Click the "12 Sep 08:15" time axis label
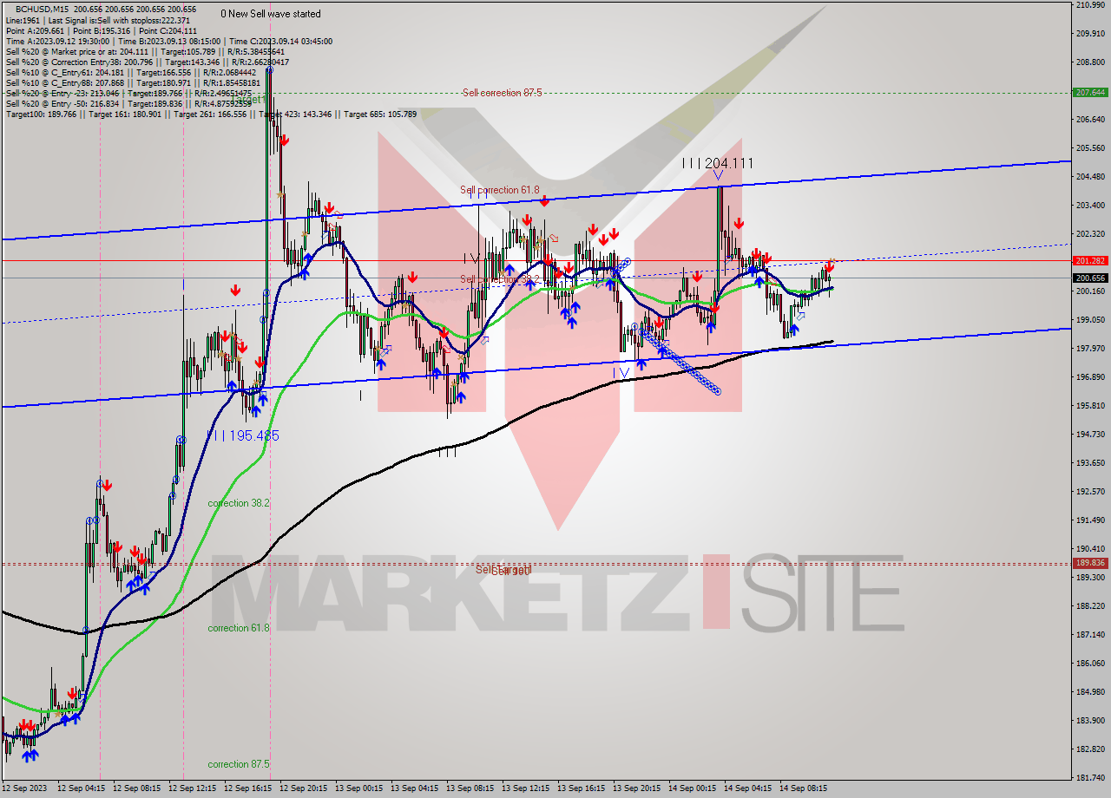This screenshot has width=1111, height=798. pyautogui.click(x=136, y=788)
